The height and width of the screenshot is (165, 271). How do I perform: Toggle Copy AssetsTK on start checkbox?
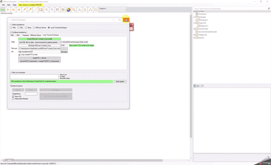(19, 55)
